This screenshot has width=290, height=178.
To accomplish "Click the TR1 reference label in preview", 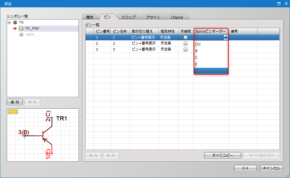I will tap(62, 119).
